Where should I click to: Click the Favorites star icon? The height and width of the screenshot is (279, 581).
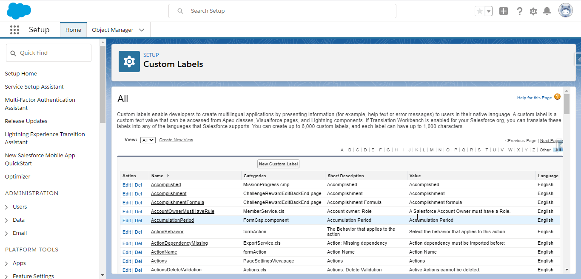pos(480,11)
